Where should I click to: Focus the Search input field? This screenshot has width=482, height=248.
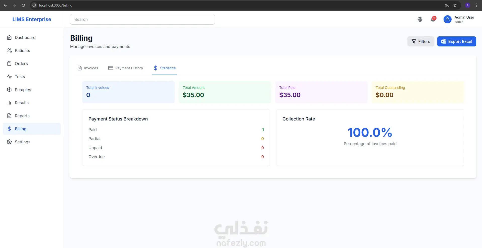(142, 19)
